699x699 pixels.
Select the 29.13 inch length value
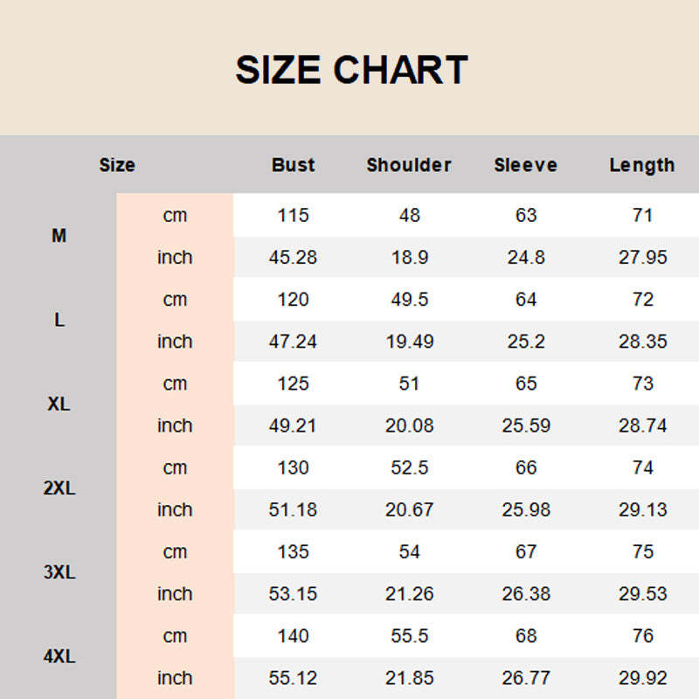tap(642, 509)
